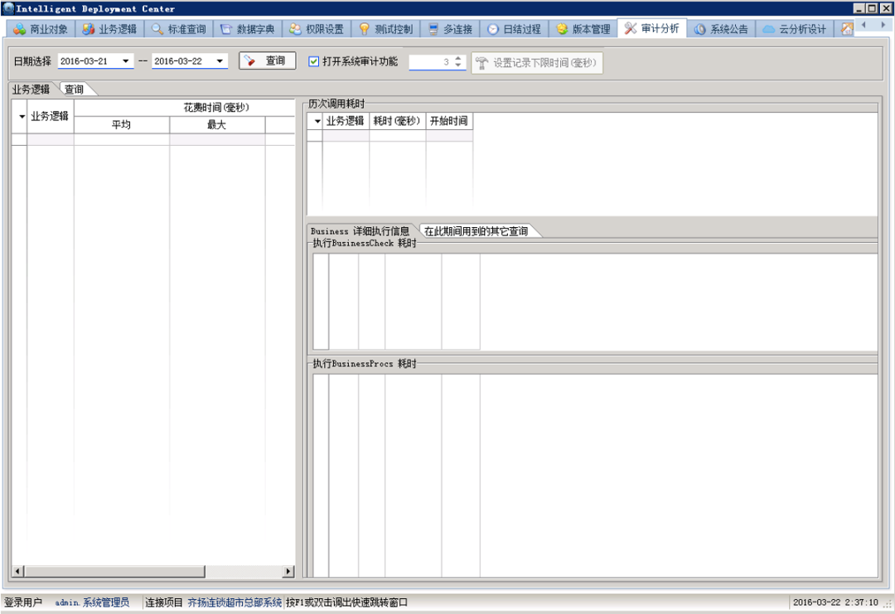Click the top 业务逻辑 tab icon

[89, 29]
